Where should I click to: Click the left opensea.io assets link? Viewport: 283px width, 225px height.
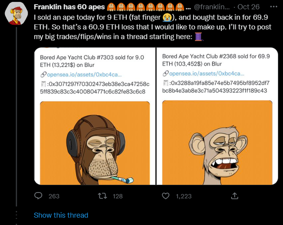(84, 75)
